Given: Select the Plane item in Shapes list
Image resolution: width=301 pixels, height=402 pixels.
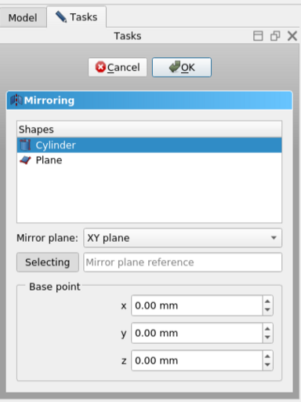Looking at the screenshot, I should pyautogui.click(x=149, y=160).
